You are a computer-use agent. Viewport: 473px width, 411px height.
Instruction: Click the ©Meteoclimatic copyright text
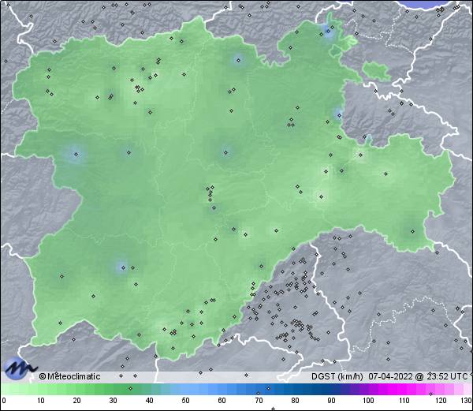pos(69,376)
